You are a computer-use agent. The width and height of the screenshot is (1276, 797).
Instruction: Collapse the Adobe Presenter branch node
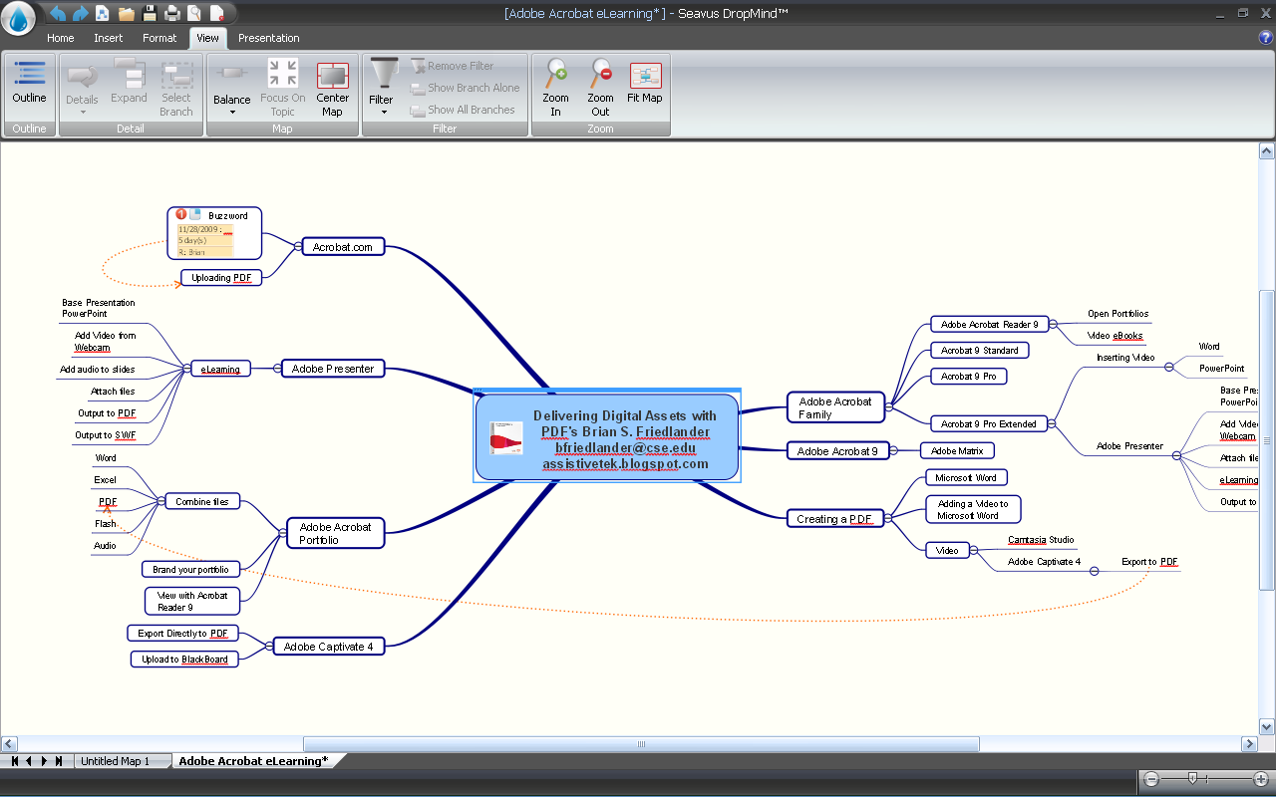(x=278, y=369)
